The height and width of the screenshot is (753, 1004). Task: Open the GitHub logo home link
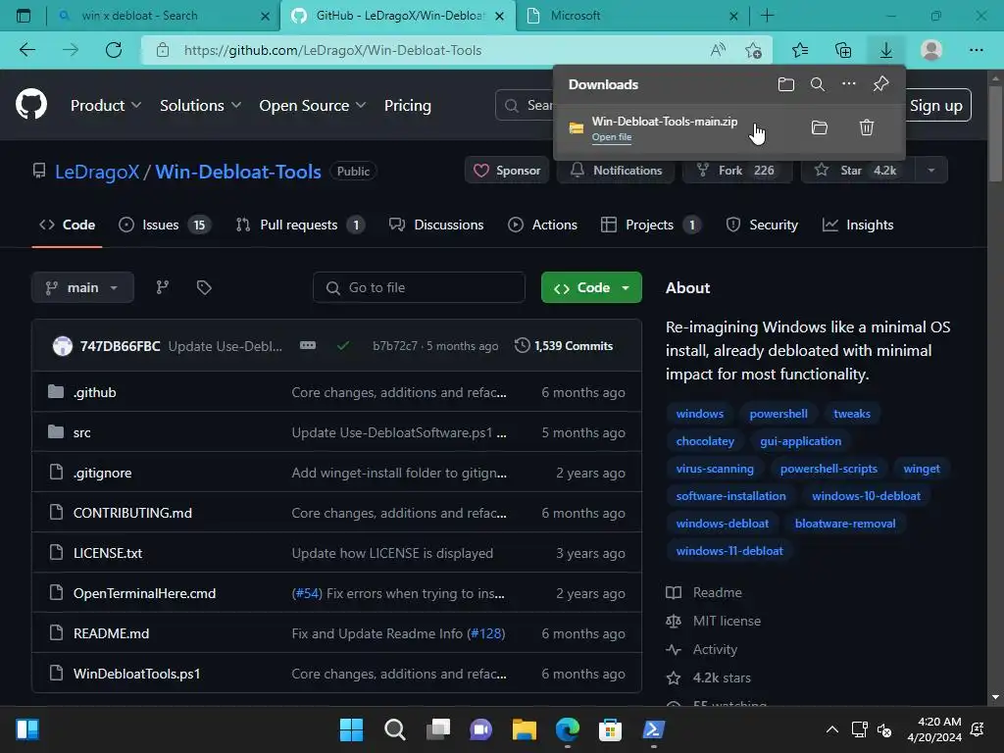[x=31, y=104]
